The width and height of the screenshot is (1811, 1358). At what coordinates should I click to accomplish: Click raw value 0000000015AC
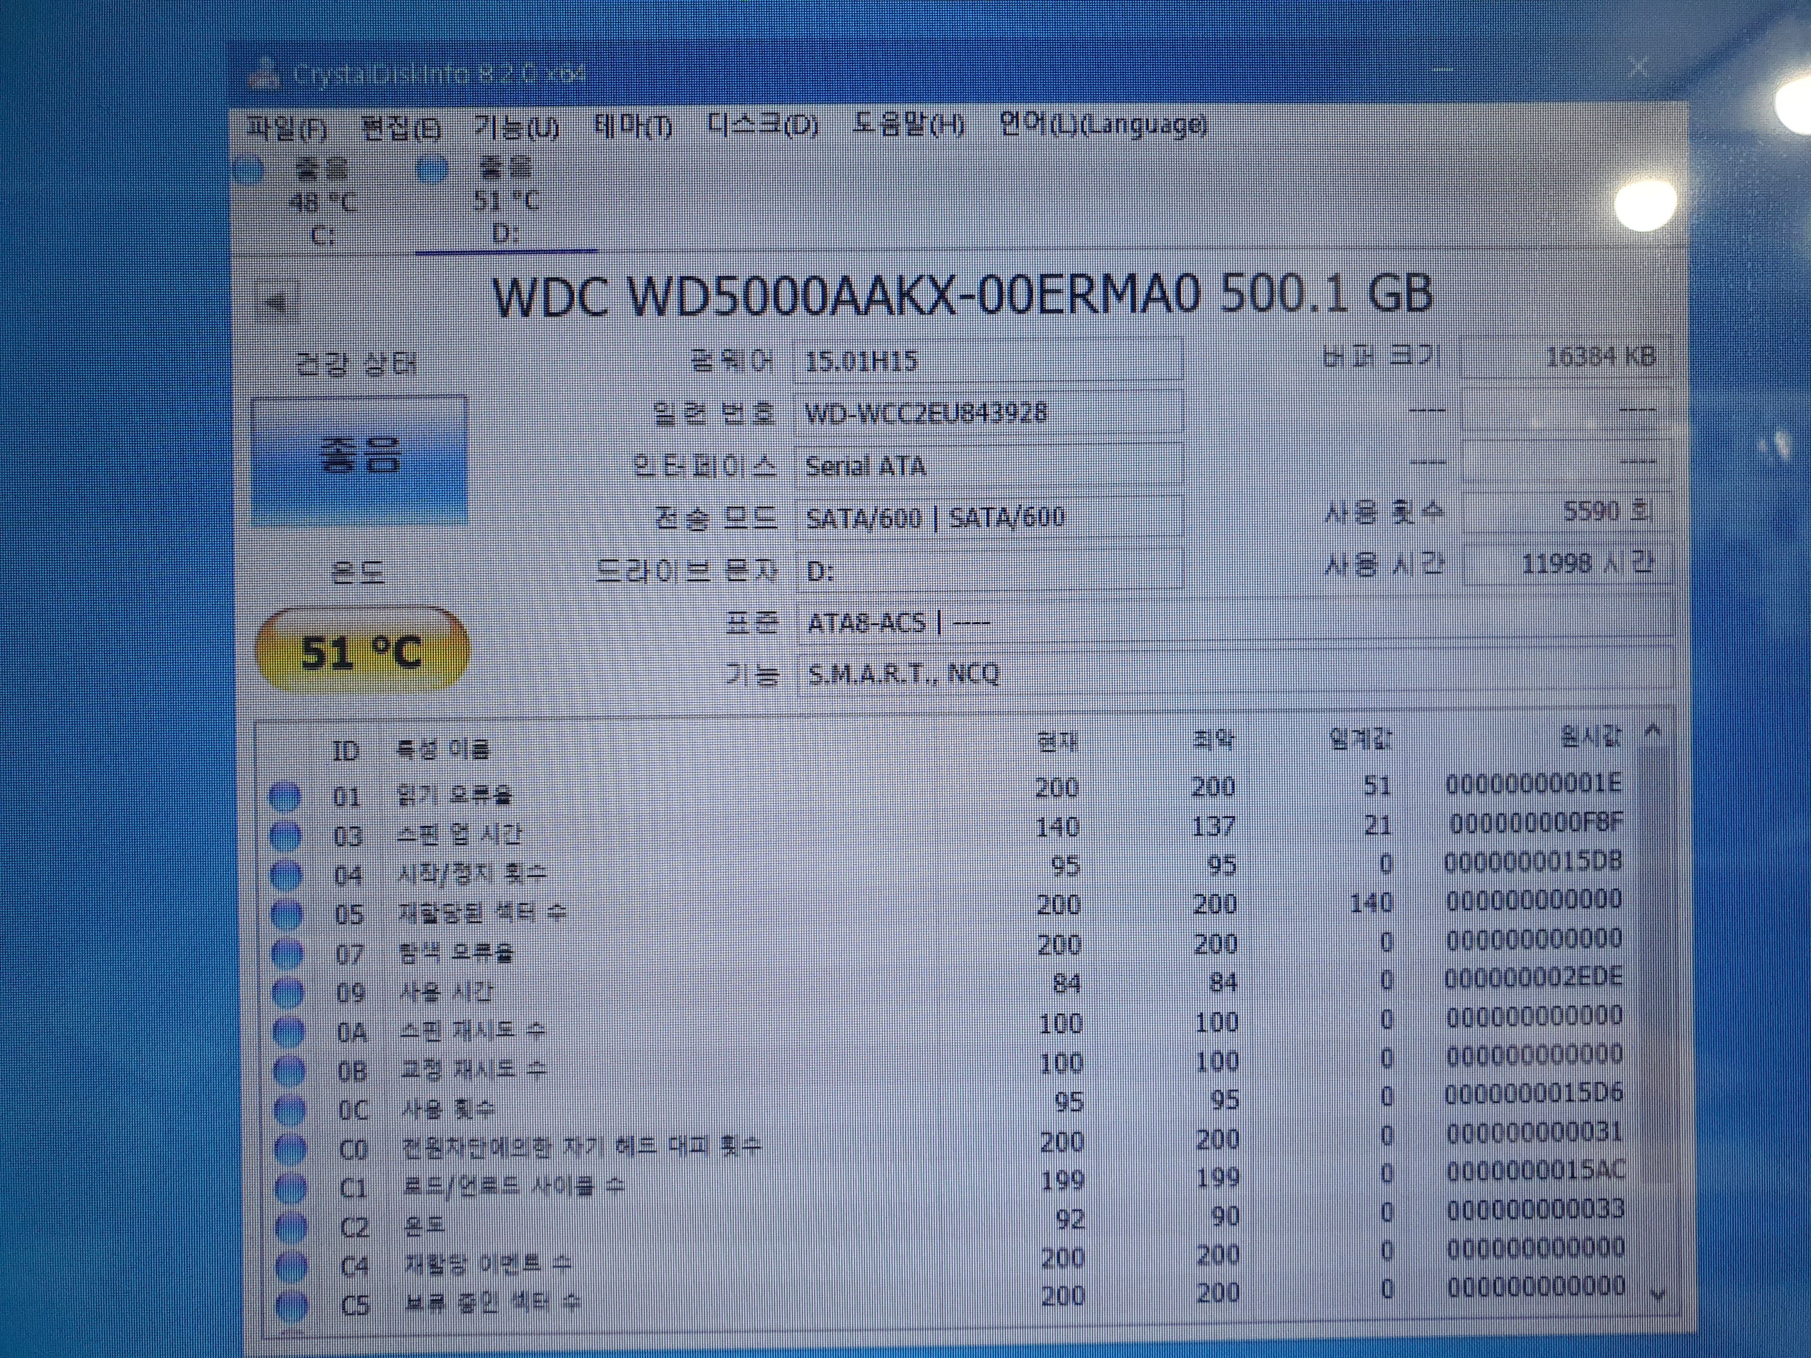(1535, 1171)
